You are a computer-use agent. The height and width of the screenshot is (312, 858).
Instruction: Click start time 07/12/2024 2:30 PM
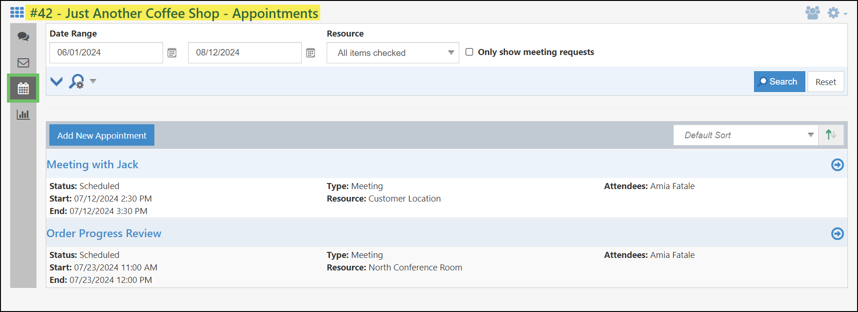coord(113,198)
